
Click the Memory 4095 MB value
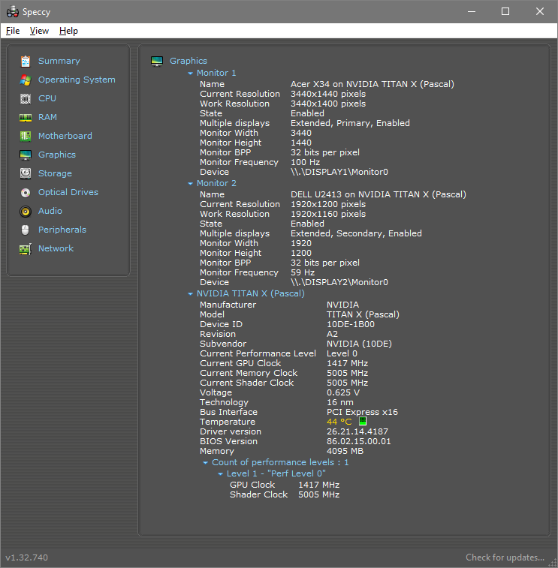tap(345, 452)
